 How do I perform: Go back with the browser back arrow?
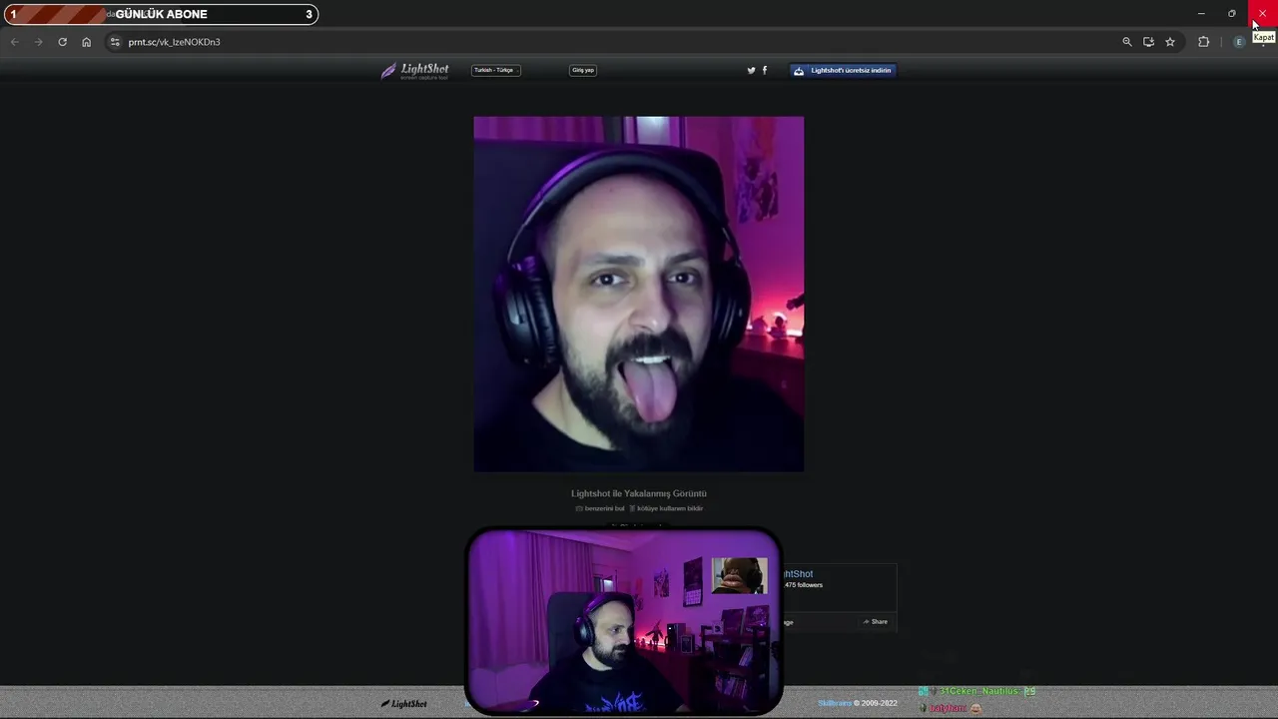pos(14,42)
